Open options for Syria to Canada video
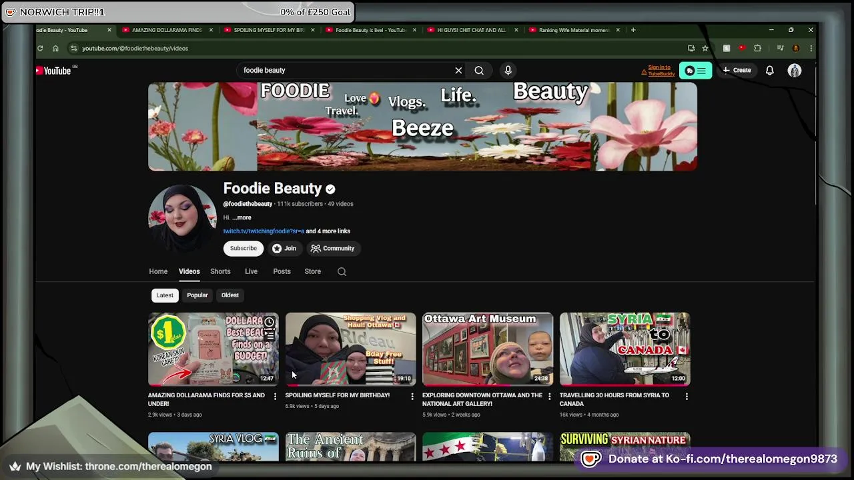Image resolution: width=854 pixels, height=480 pixels. [687, 396]
